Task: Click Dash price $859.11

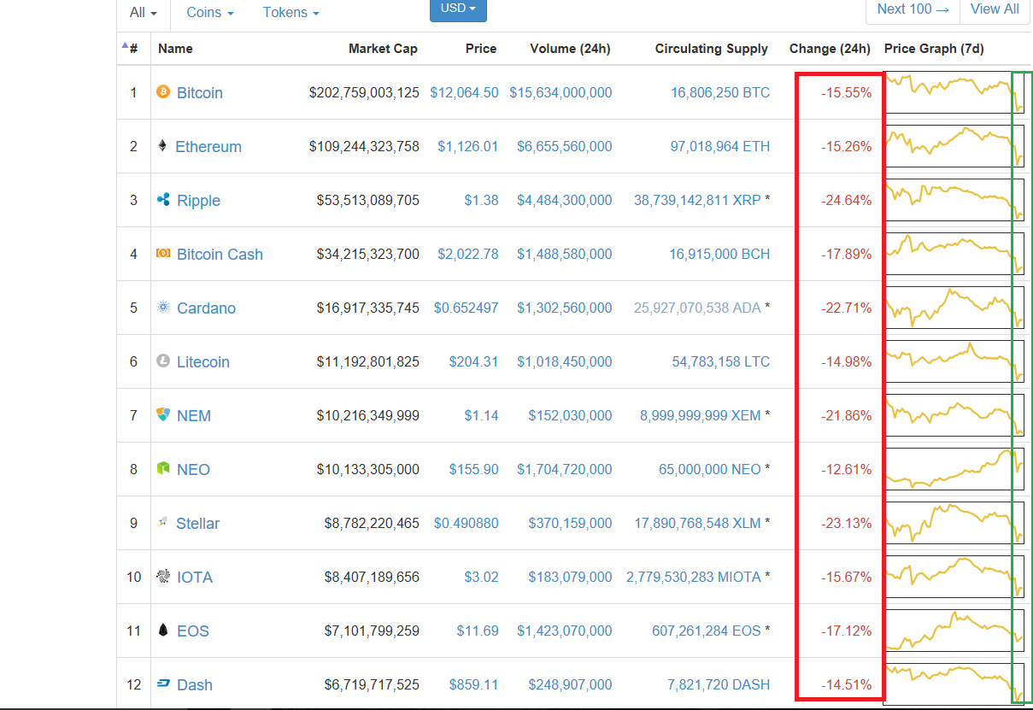Action: tap(473, 684)
